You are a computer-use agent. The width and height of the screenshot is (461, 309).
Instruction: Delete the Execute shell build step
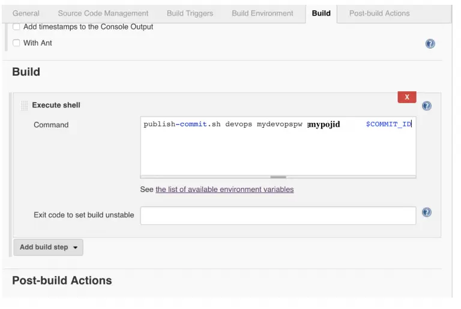tap(406, 97)
